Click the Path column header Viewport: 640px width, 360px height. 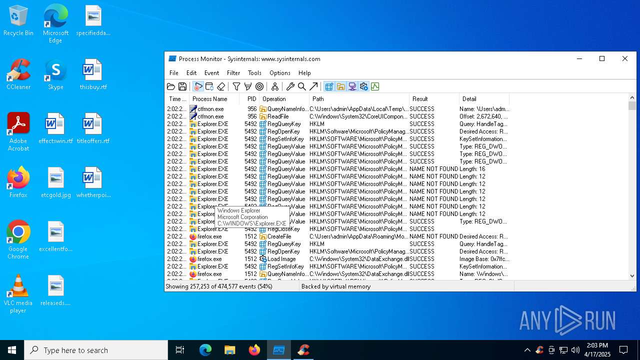359,99
